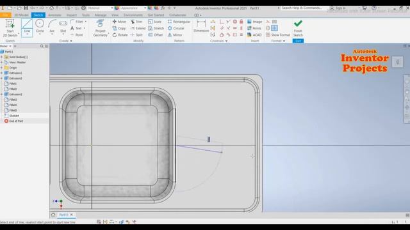Open the File menu tab
Screen dimensions: 410x230
pyautogui.click(x=6, y=15)
